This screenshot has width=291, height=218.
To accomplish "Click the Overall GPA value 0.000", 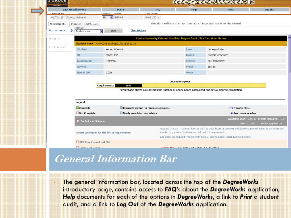I will pyautogui.click(x=109, y=73).
